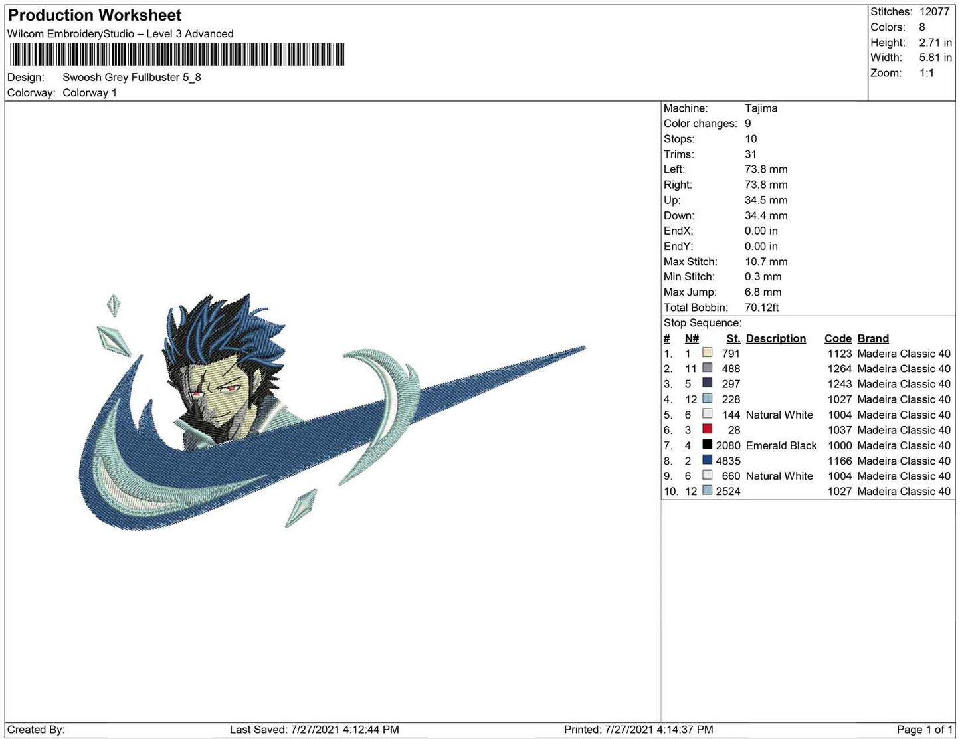Image resolution: width=960 pixels, height=739 pixels.
Task: Click the Machine value "Tajima"
Action: click(761, 108)
